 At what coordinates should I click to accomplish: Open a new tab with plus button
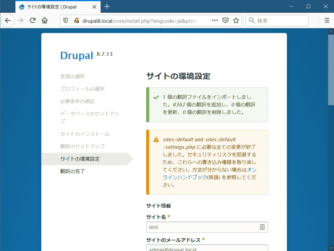107,7
